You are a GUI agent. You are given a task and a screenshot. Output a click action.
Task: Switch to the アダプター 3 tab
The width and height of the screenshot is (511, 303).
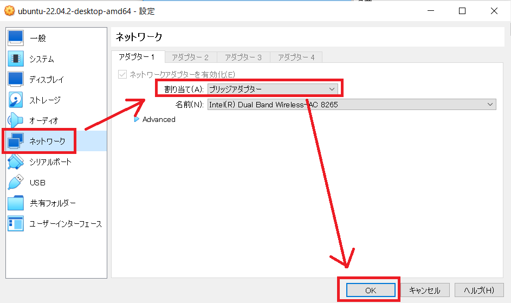[243, 57]
